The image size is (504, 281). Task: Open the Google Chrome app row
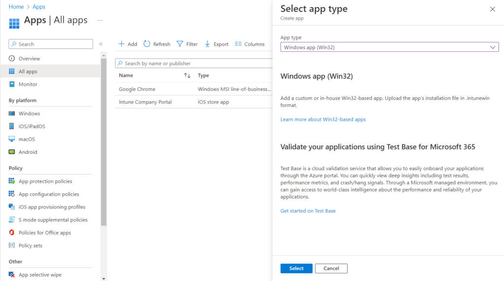pos(194,89)
